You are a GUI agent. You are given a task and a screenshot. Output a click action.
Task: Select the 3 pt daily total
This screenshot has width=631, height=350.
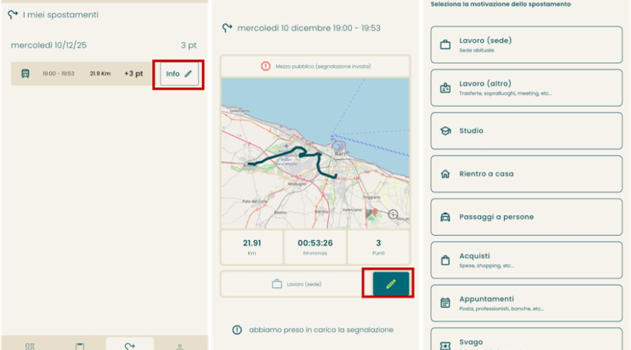(x=189, y=45)
